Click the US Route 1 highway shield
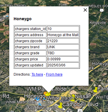 102,10
